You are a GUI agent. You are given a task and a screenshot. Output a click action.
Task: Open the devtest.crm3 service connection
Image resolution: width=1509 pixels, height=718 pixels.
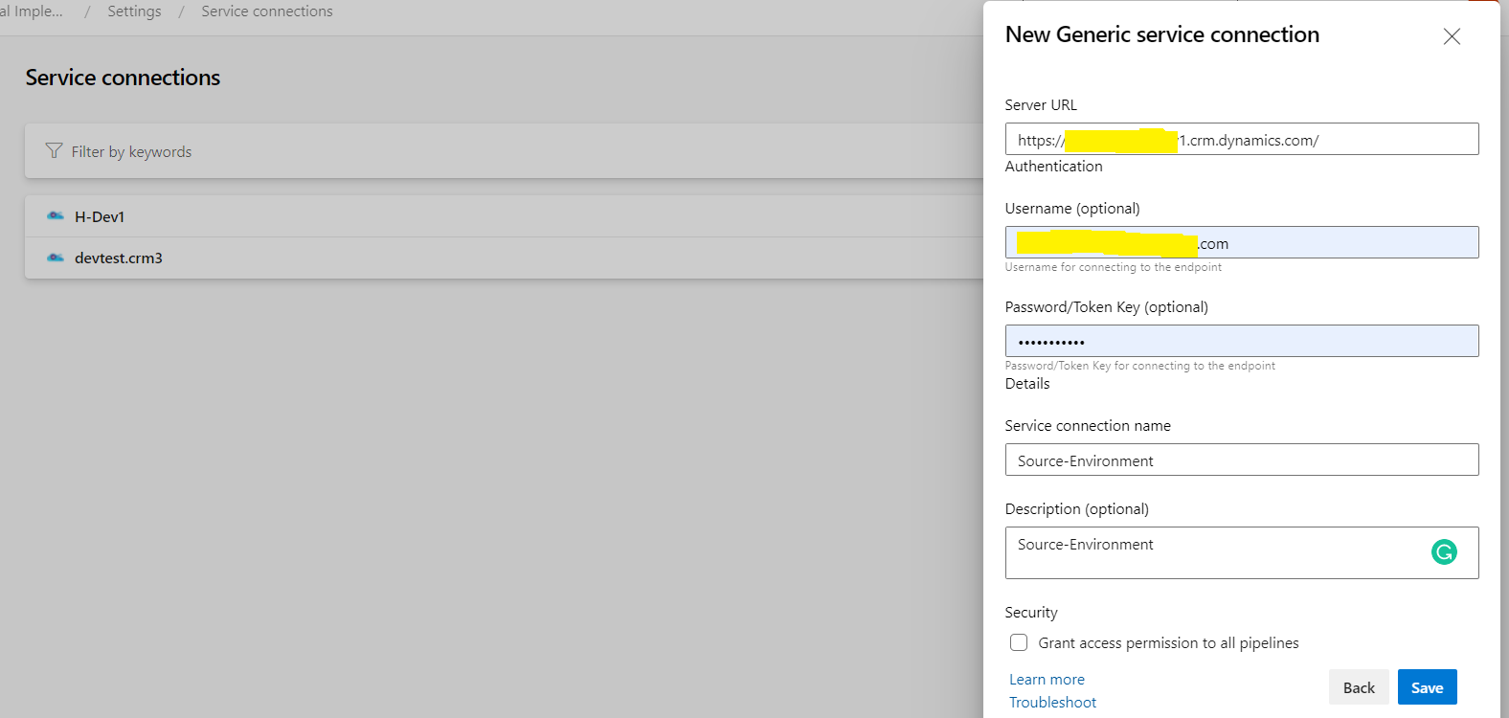click(119, 258)
